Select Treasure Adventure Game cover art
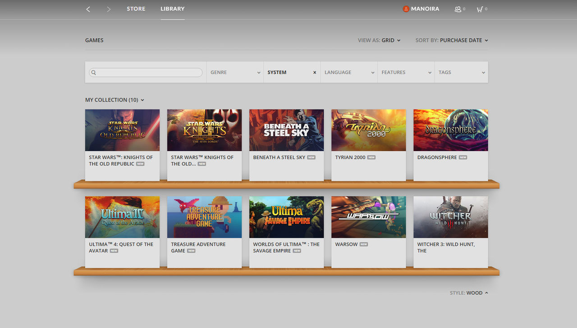 click(204, 217)
